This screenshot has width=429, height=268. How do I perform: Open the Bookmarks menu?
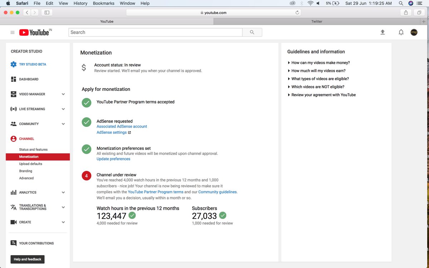coord(104,3)
